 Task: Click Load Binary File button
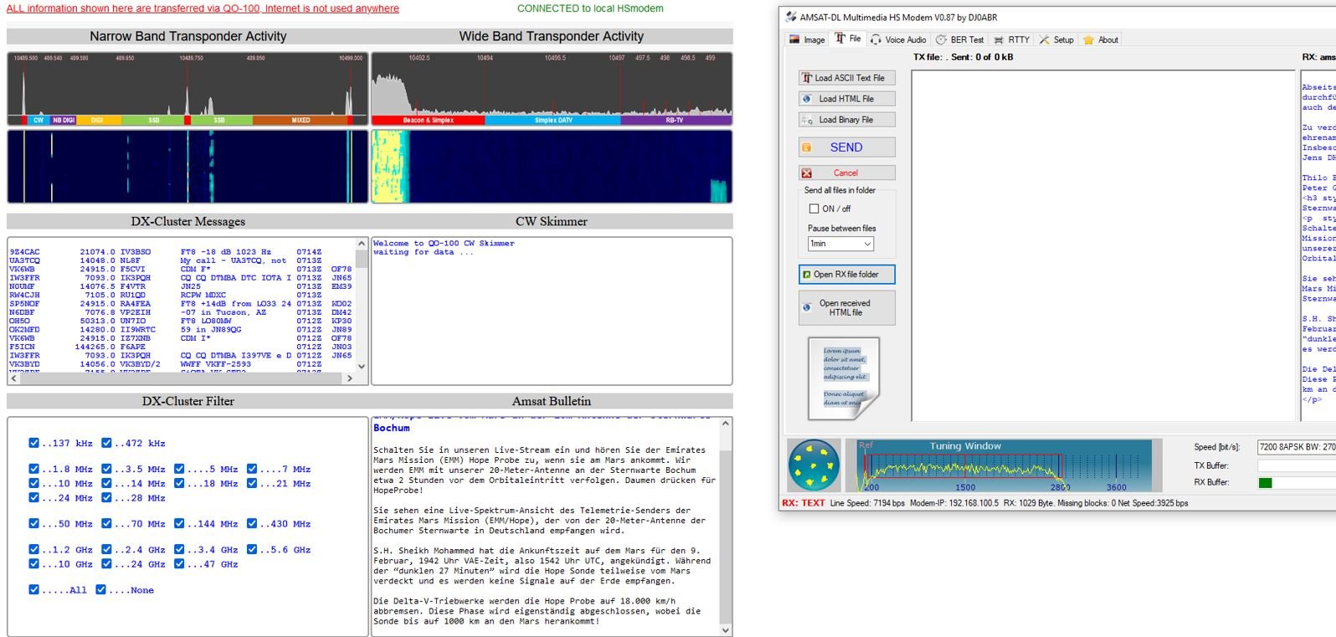(846, 120)
